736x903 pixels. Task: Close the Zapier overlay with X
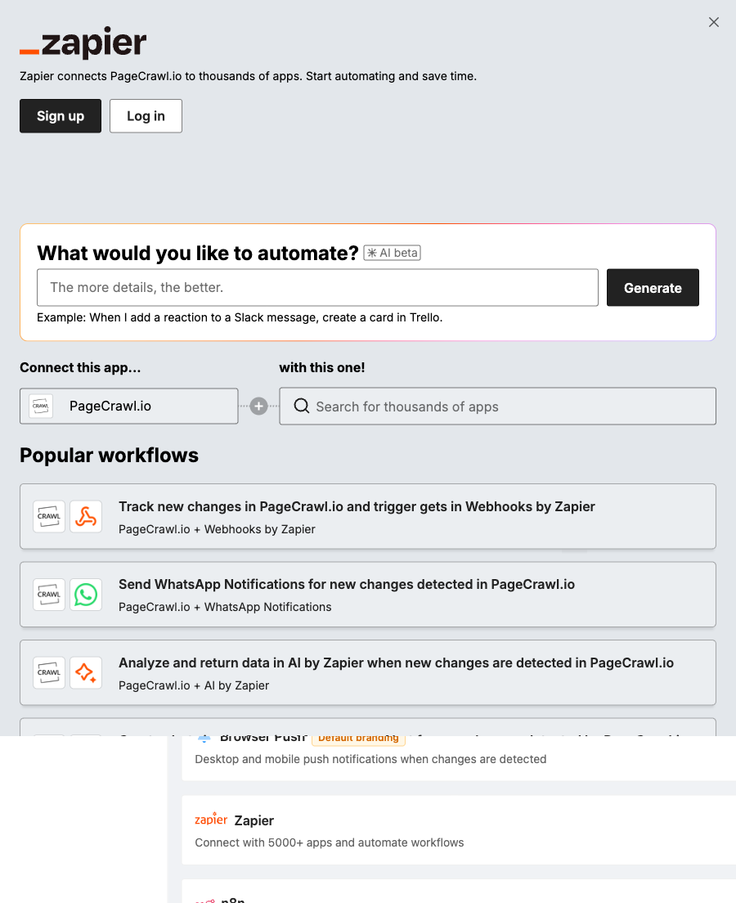[x=714, y=22]
